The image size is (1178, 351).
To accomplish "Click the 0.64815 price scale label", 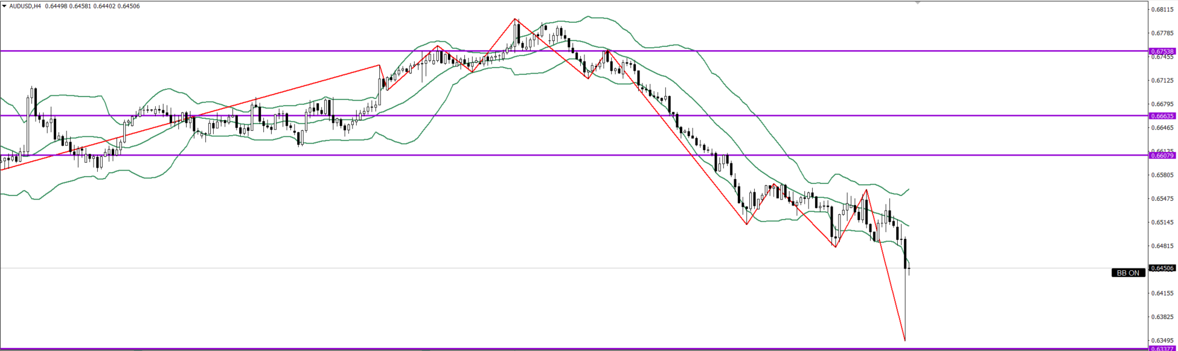I will pyautogui.click(x=1162, y=246).
